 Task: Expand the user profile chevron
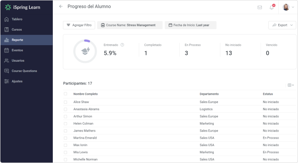coord(293,7)
